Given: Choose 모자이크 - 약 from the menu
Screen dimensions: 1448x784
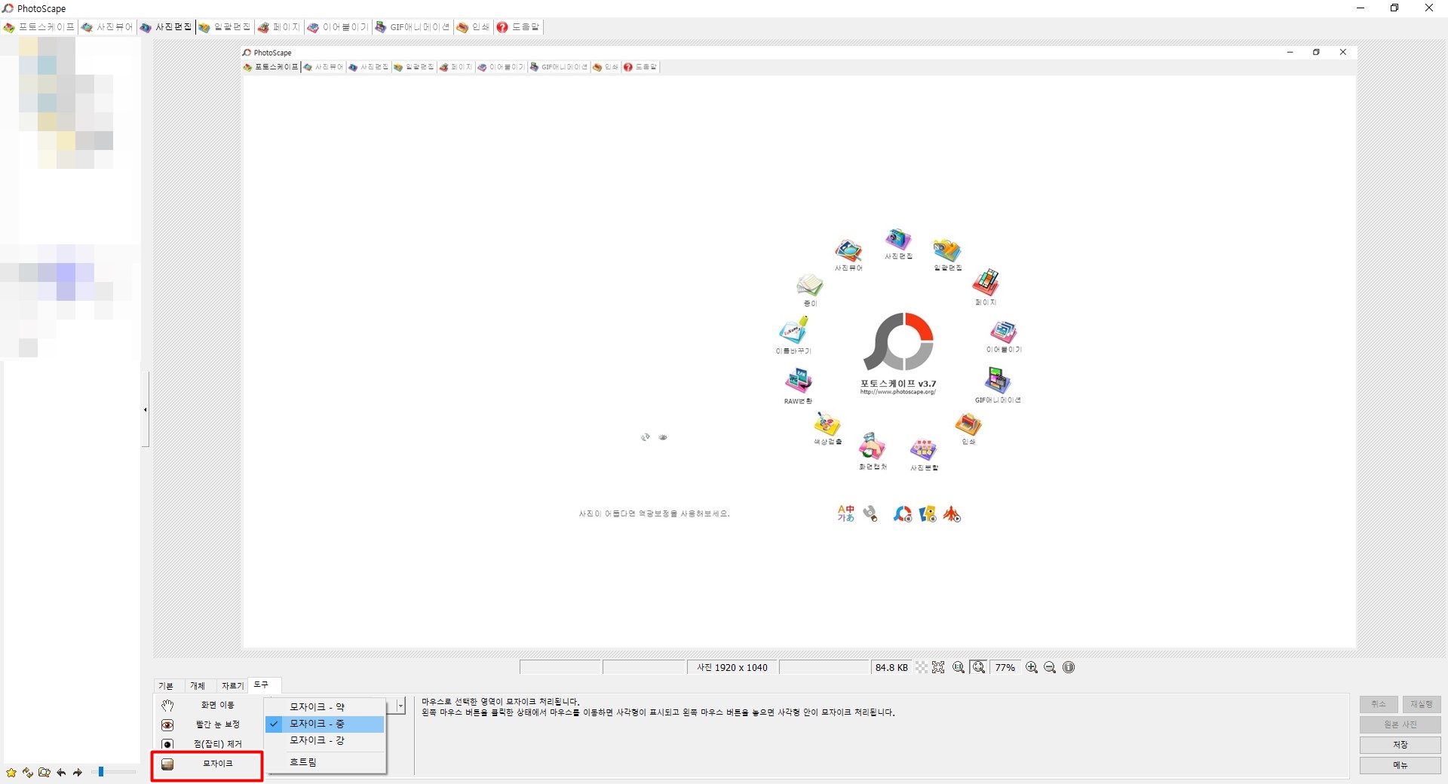Looking at the screenshot, I should (325, 707).
